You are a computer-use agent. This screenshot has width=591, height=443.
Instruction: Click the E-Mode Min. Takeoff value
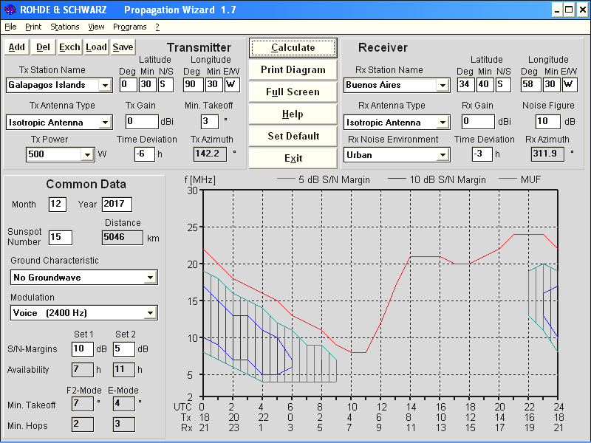(x=123, y=404)
